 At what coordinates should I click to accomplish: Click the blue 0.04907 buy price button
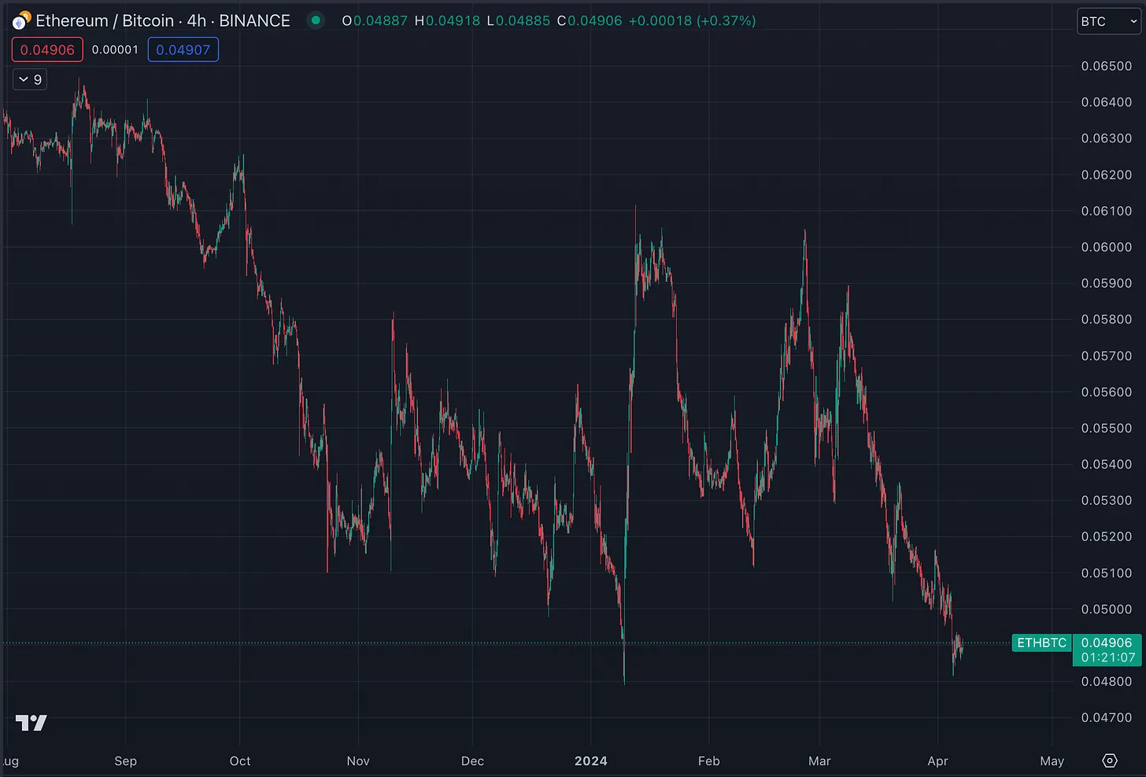(x=183, y=50)
